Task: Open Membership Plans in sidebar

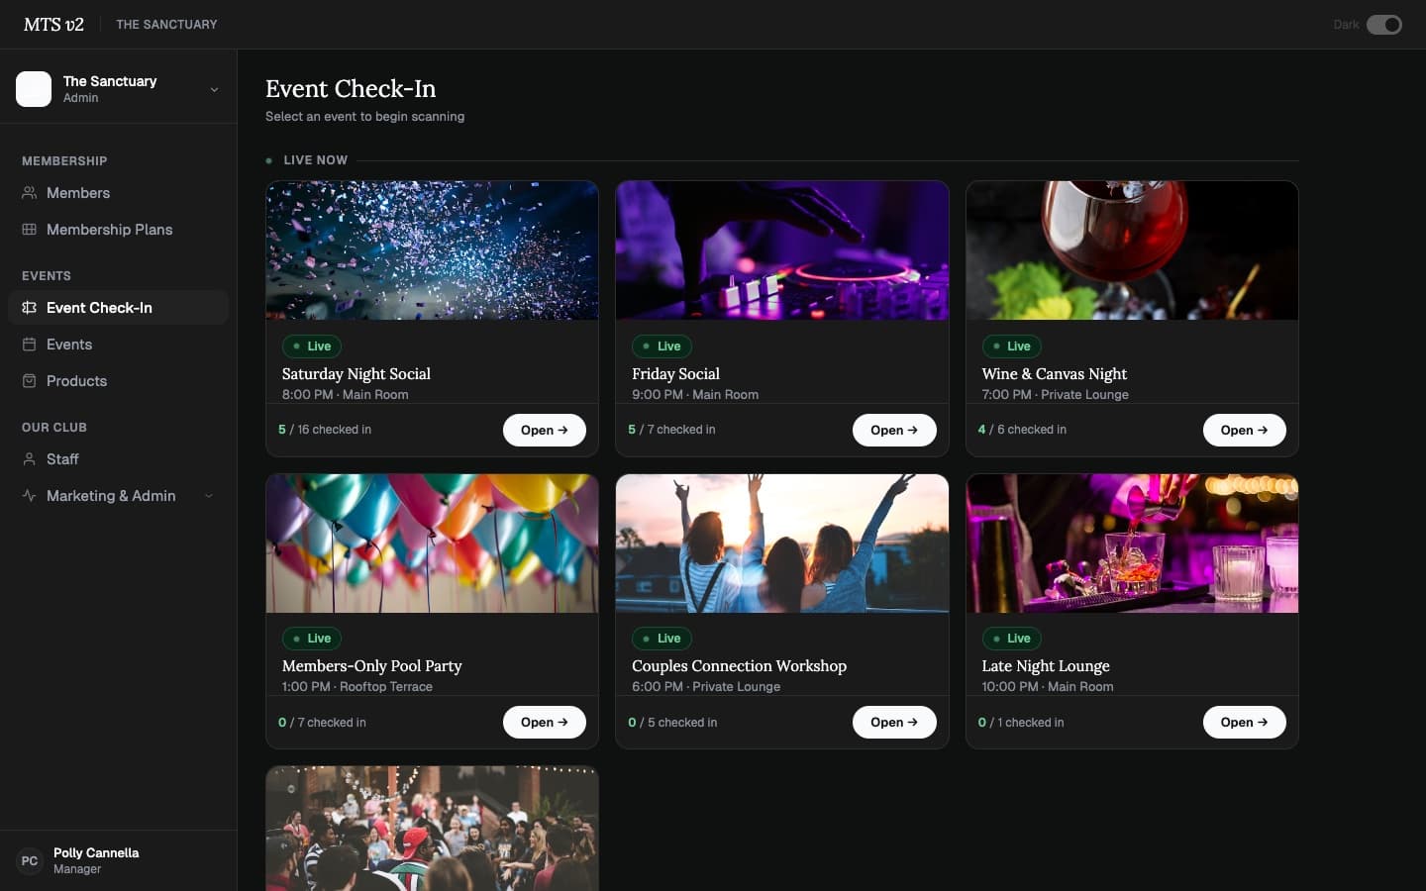Action: [x=119, y=230]
